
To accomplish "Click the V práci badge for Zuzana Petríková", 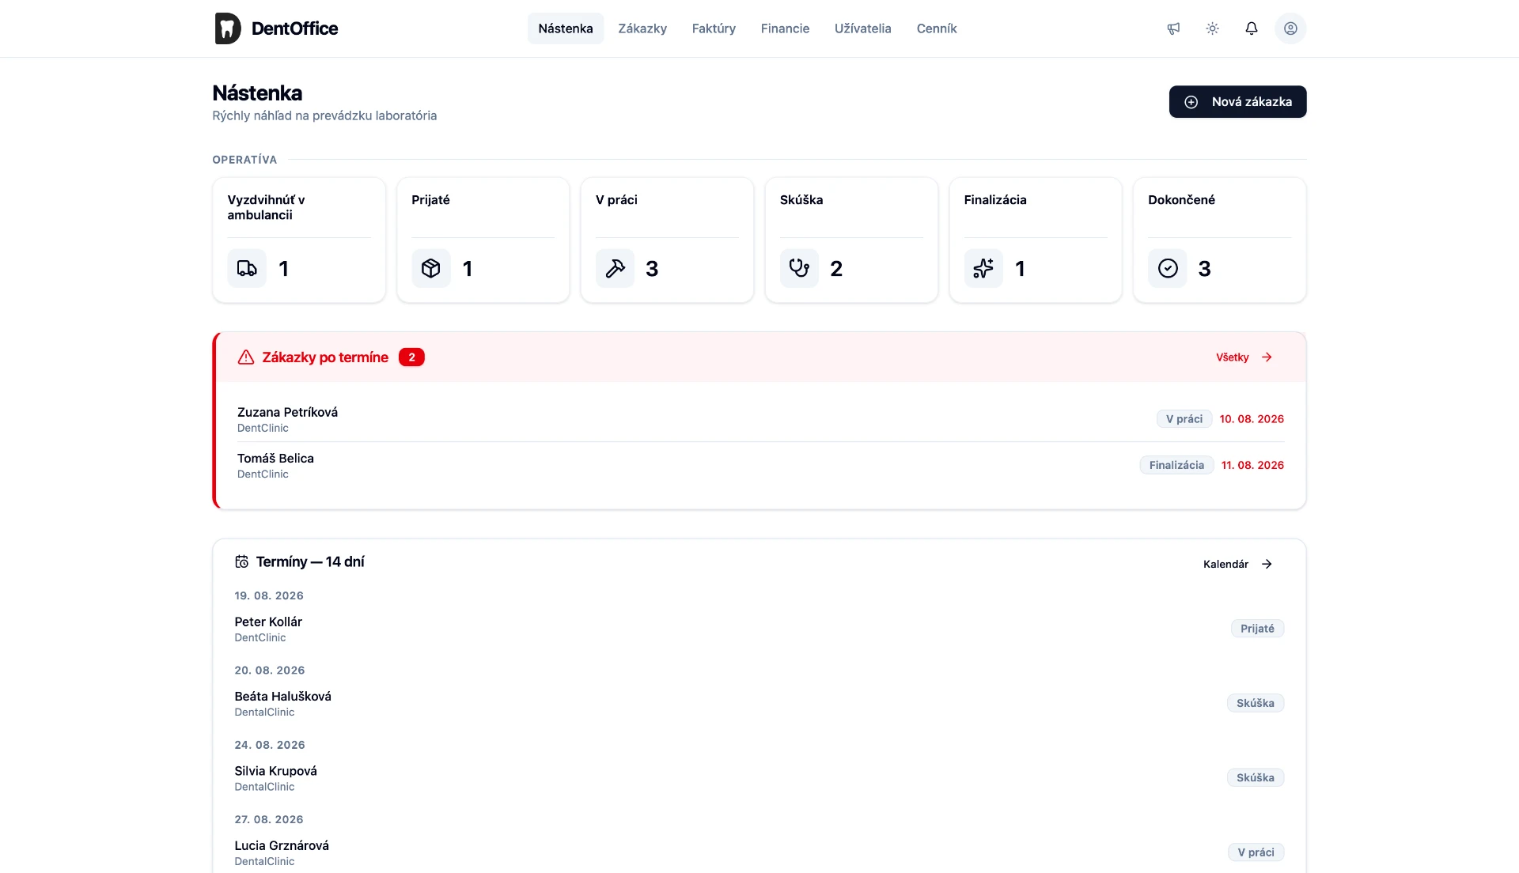I will tap(1184, 419).
